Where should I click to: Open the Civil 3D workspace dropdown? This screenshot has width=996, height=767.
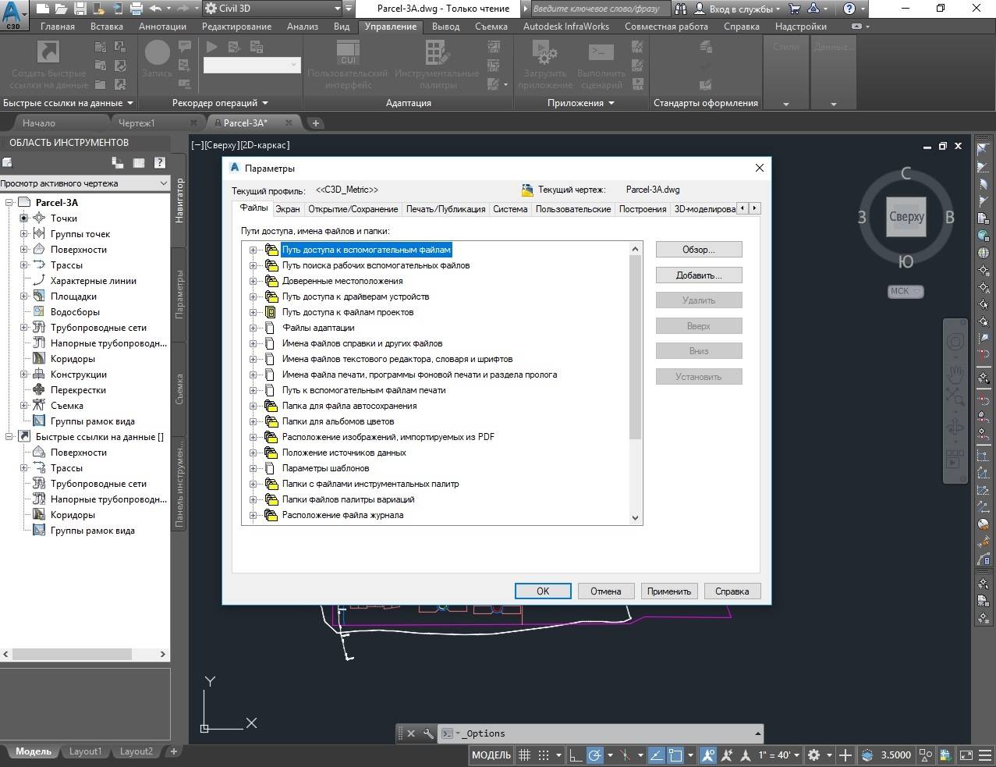point(272,9)
